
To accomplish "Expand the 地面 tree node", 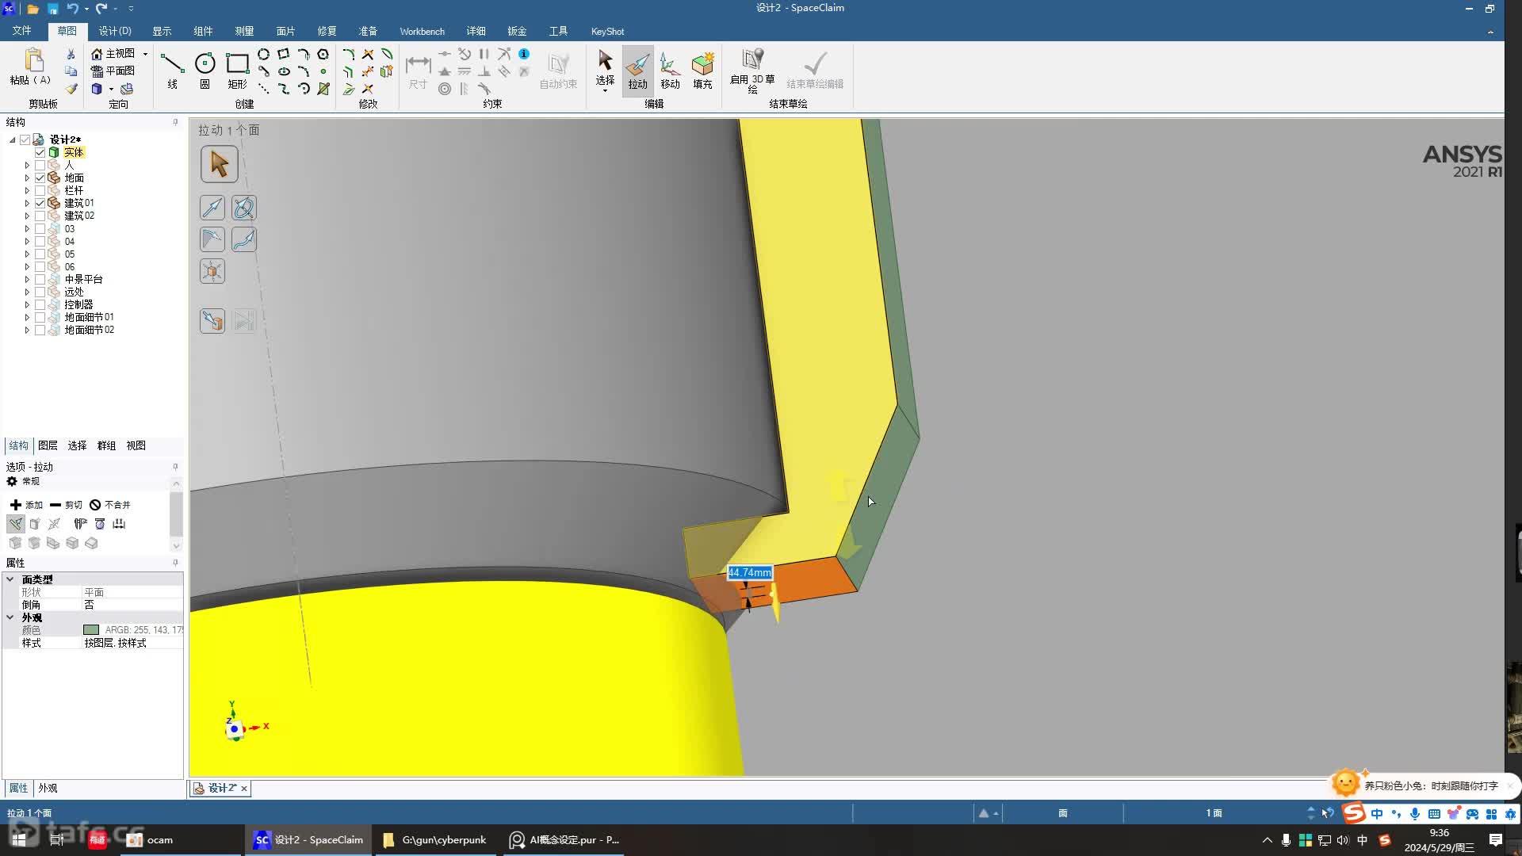I will click(x=27, y=178).
